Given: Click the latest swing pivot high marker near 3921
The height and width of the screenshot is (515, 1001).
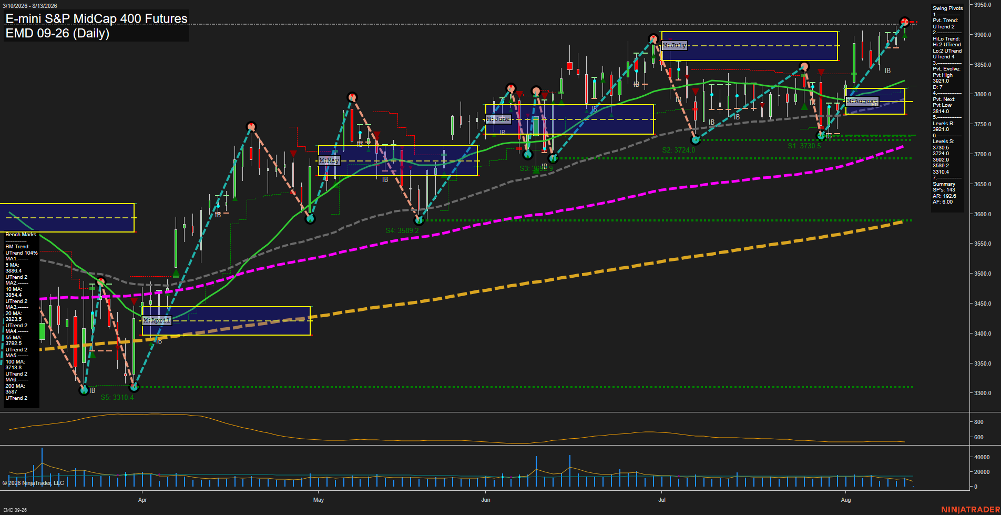Looking at the screenshot, I should (904, 22).
